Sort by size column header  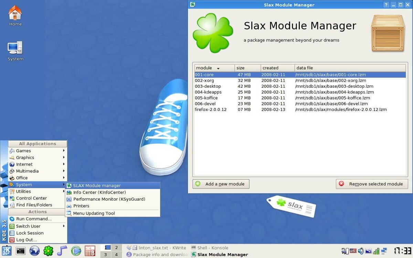click(248, 68)
